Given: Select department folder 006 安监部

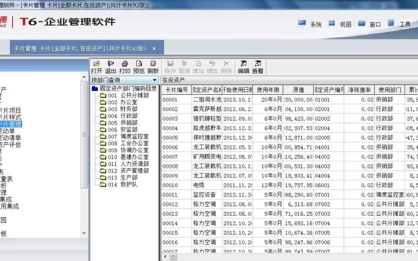Looking at the screenshot, I should click(x=119, y=130).
